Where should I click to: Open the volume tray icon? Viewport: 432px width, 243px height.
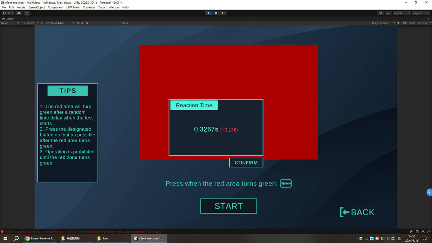click(x=387, y=238)
